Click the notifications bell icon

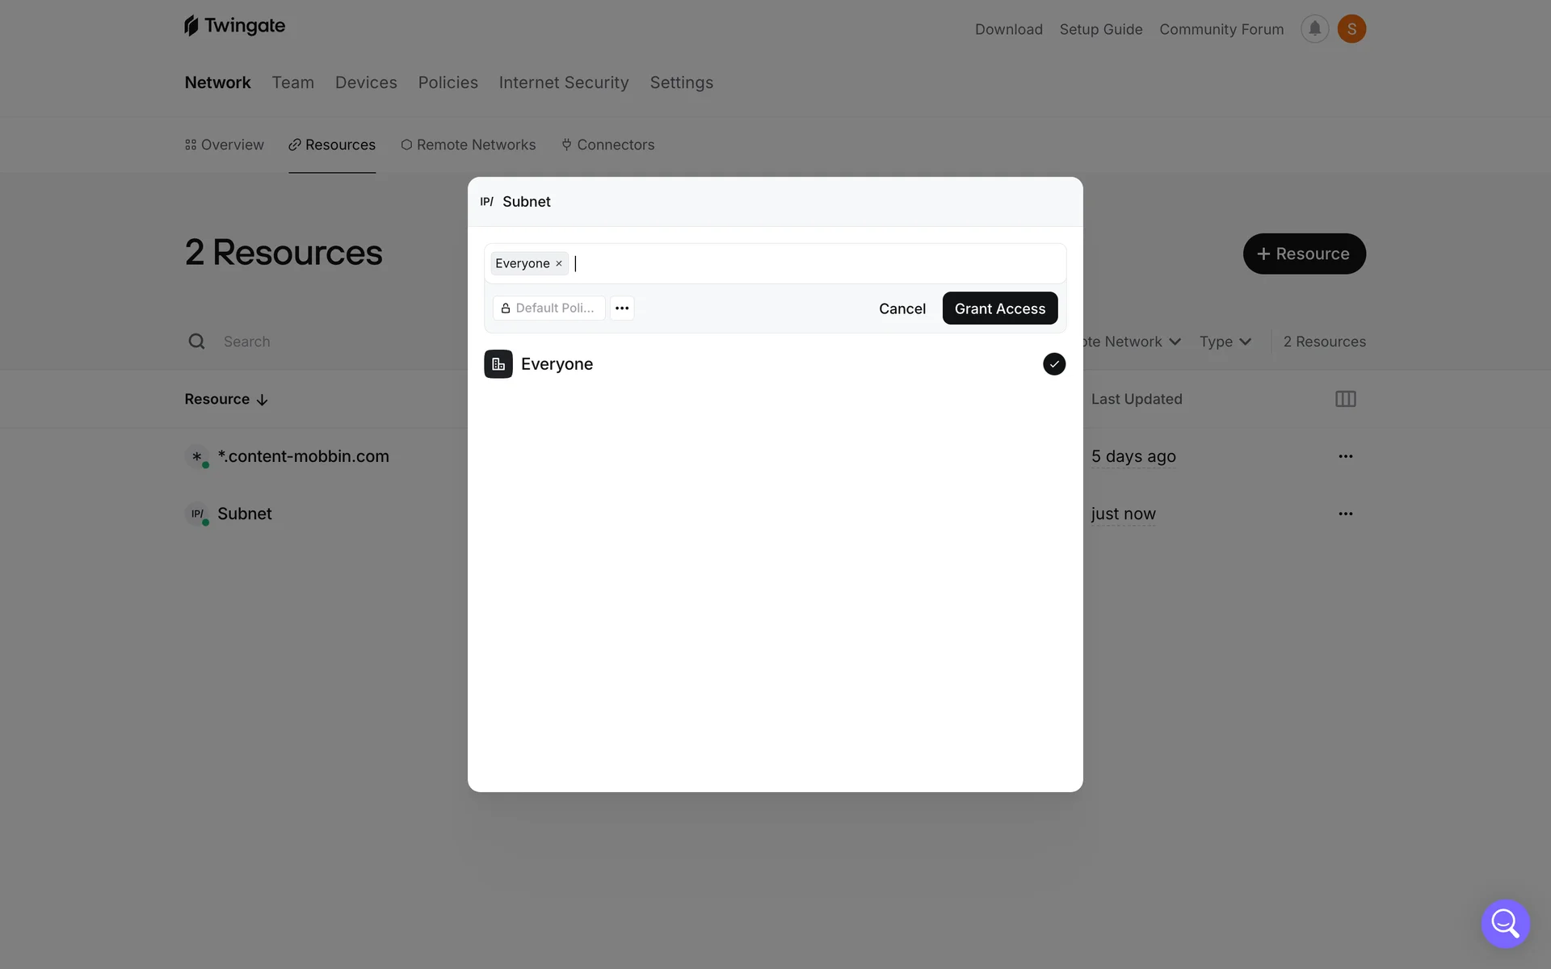pyautogui.click(x=1314, y=29)
